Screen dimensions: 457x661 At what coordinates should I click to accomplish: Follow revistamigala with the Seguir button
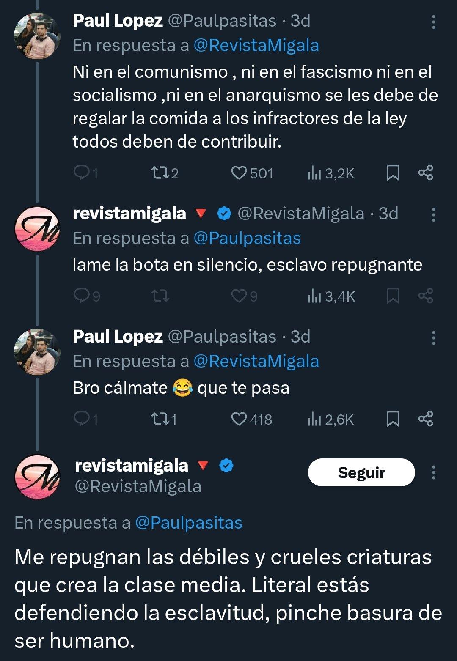tap(361, 472)
